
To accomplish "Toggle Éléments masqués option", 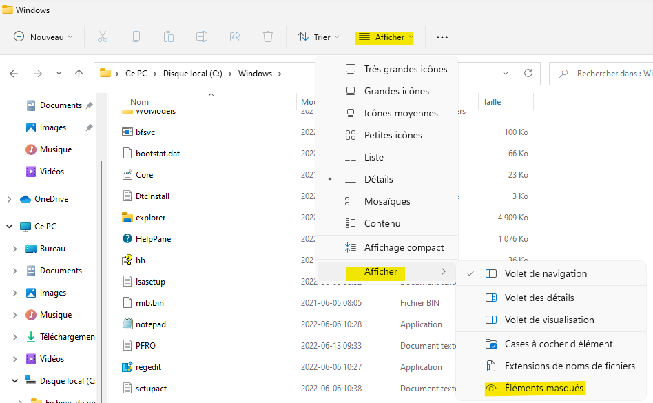I will pos(544,389).
